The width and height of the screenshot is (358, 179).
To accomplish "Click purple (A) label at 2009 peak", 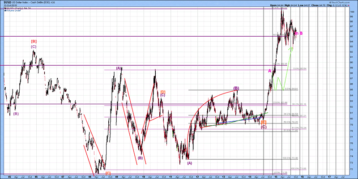I will [x=119, y=68].
